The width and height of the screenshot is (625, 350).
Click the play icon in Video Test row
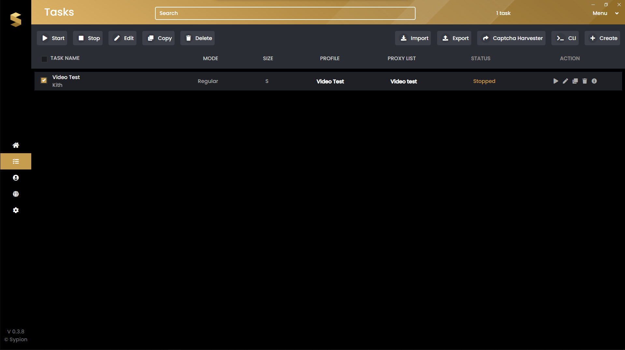point(556,81)
